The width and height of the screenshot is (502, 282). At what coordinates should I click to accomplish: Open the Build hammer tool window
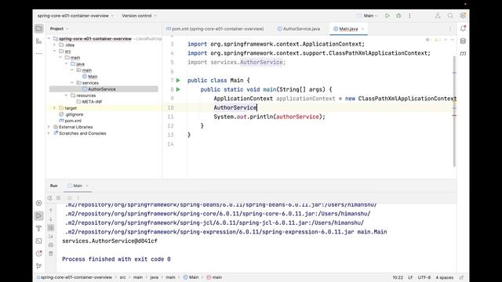(x=38, y=228)
